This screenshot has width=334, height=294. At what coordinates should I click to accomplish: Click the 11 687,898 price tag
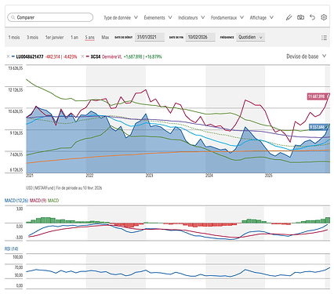317,96
